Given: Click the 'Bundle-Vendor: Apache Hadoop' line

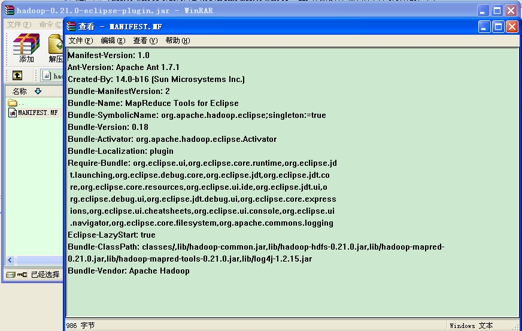Looking at the screenshot, I should pyautogui.click(x=129, y=271).
